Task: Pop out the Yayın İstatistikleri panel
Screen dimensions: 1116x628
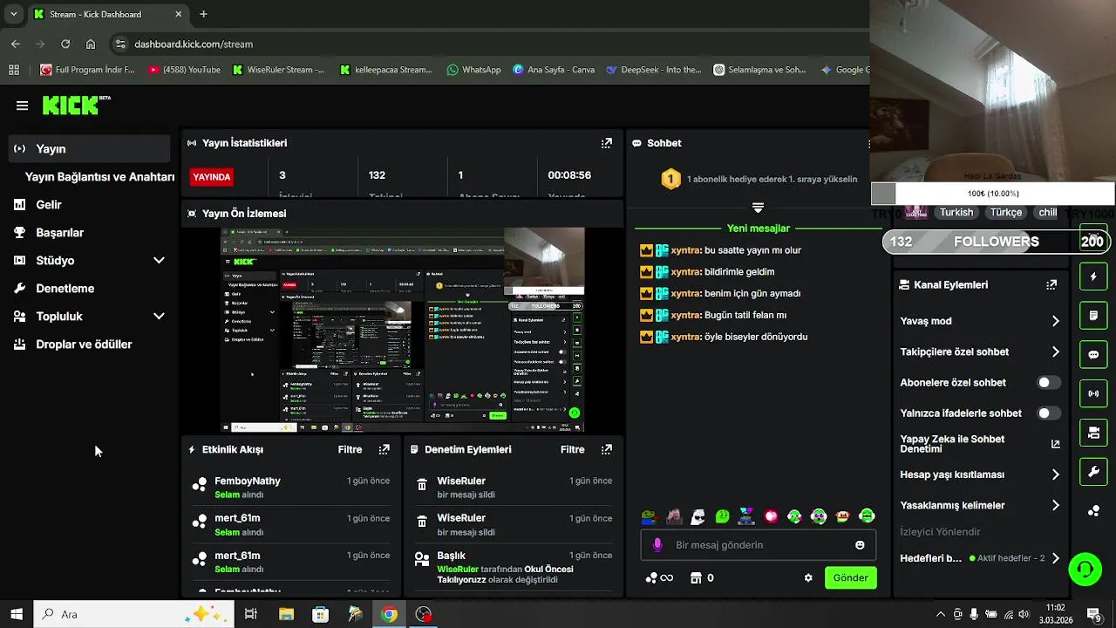Action: 607,143
